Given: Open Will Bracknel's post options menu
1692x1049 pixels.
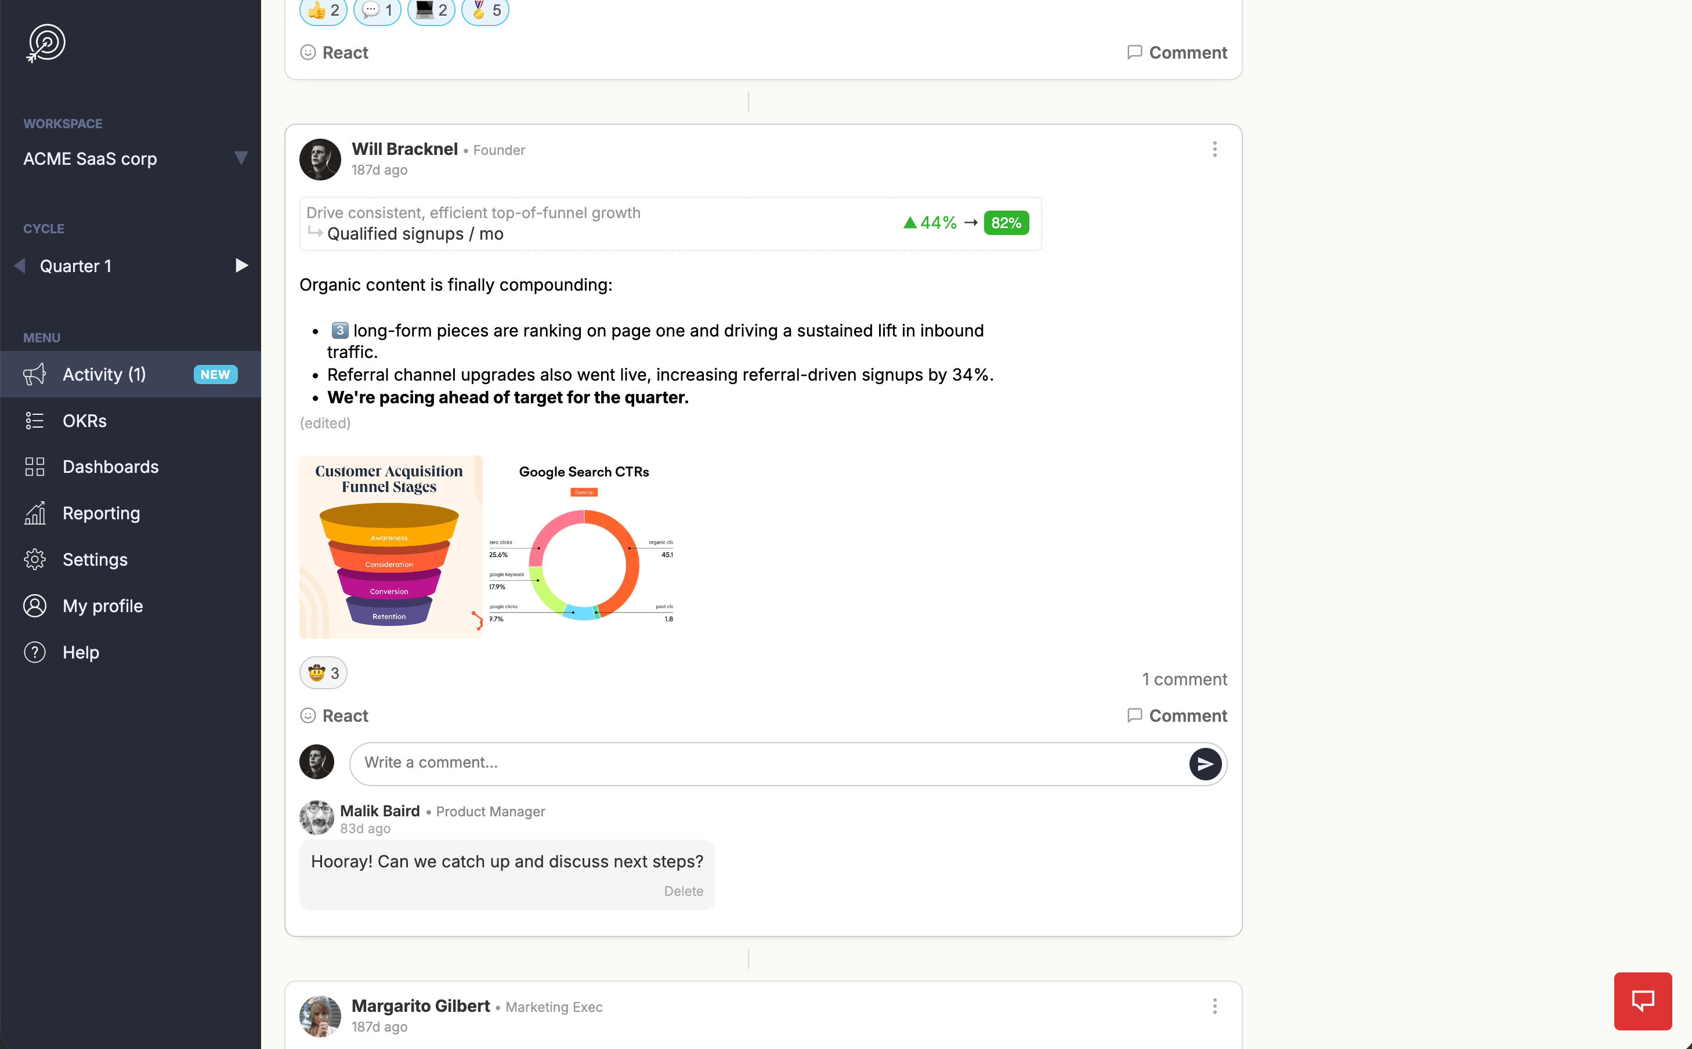Looking at the screenshot, I should pyautogui.click(x=1214, y=150).
